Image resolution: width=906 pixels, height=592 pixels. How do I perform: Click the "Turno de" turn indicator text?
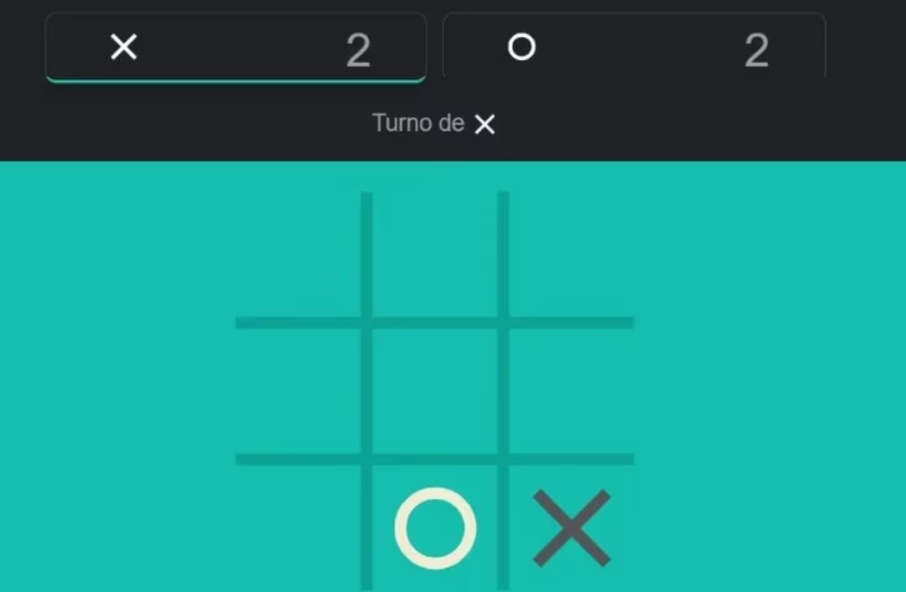tap(418, 123)
